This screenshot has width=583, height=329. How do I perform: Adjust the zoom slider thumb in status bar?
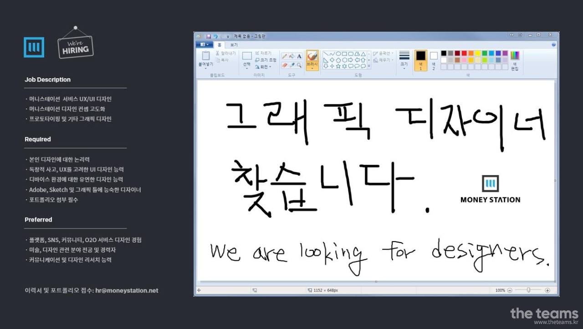click(x=528, y=290)
